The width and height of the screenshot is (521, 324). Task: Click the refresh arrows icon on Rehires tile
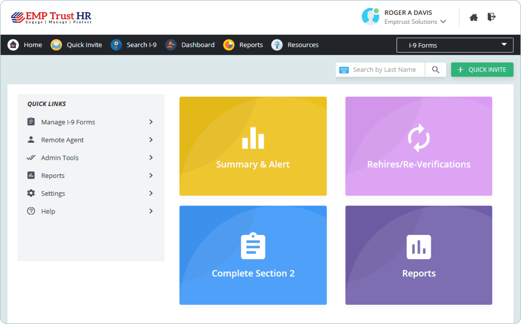(x=419, y=138)
